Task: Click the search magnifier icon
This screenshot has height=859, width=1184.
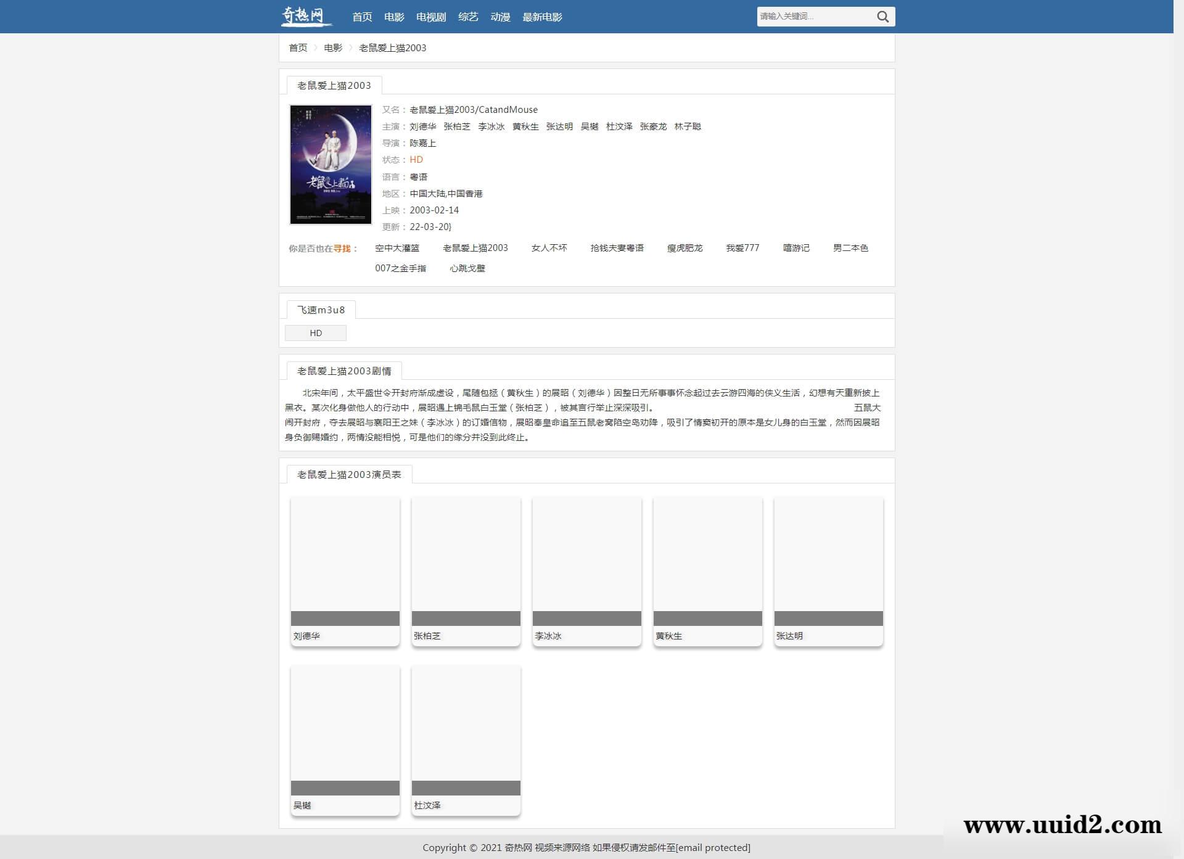Action: tap(882, 17)
